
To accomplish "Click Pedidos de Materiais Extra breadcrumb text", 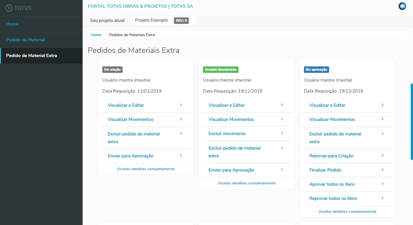I will pos(132,35).
